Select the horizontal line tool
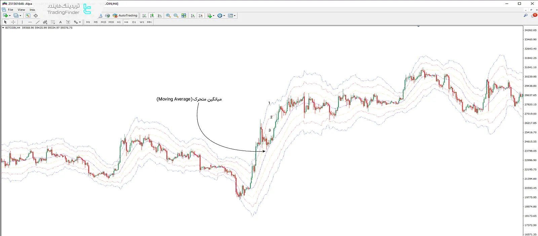538x236 pixels. 30,22
